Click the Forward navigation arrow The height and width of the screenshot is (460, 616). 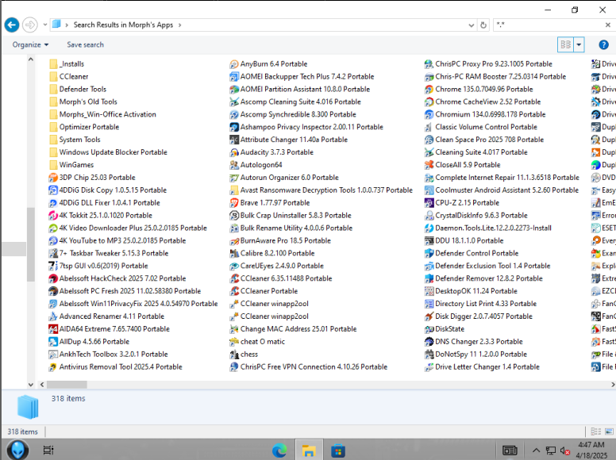coord(30,25)
